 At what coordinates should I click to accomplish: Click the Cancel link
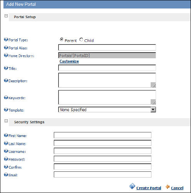click(177, 188)
